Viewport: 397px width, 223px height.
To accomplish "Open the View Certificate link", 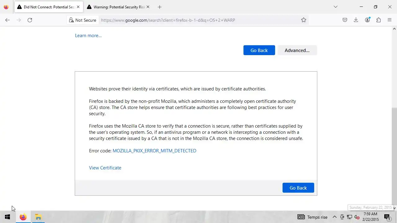I will tap(105, 168).
